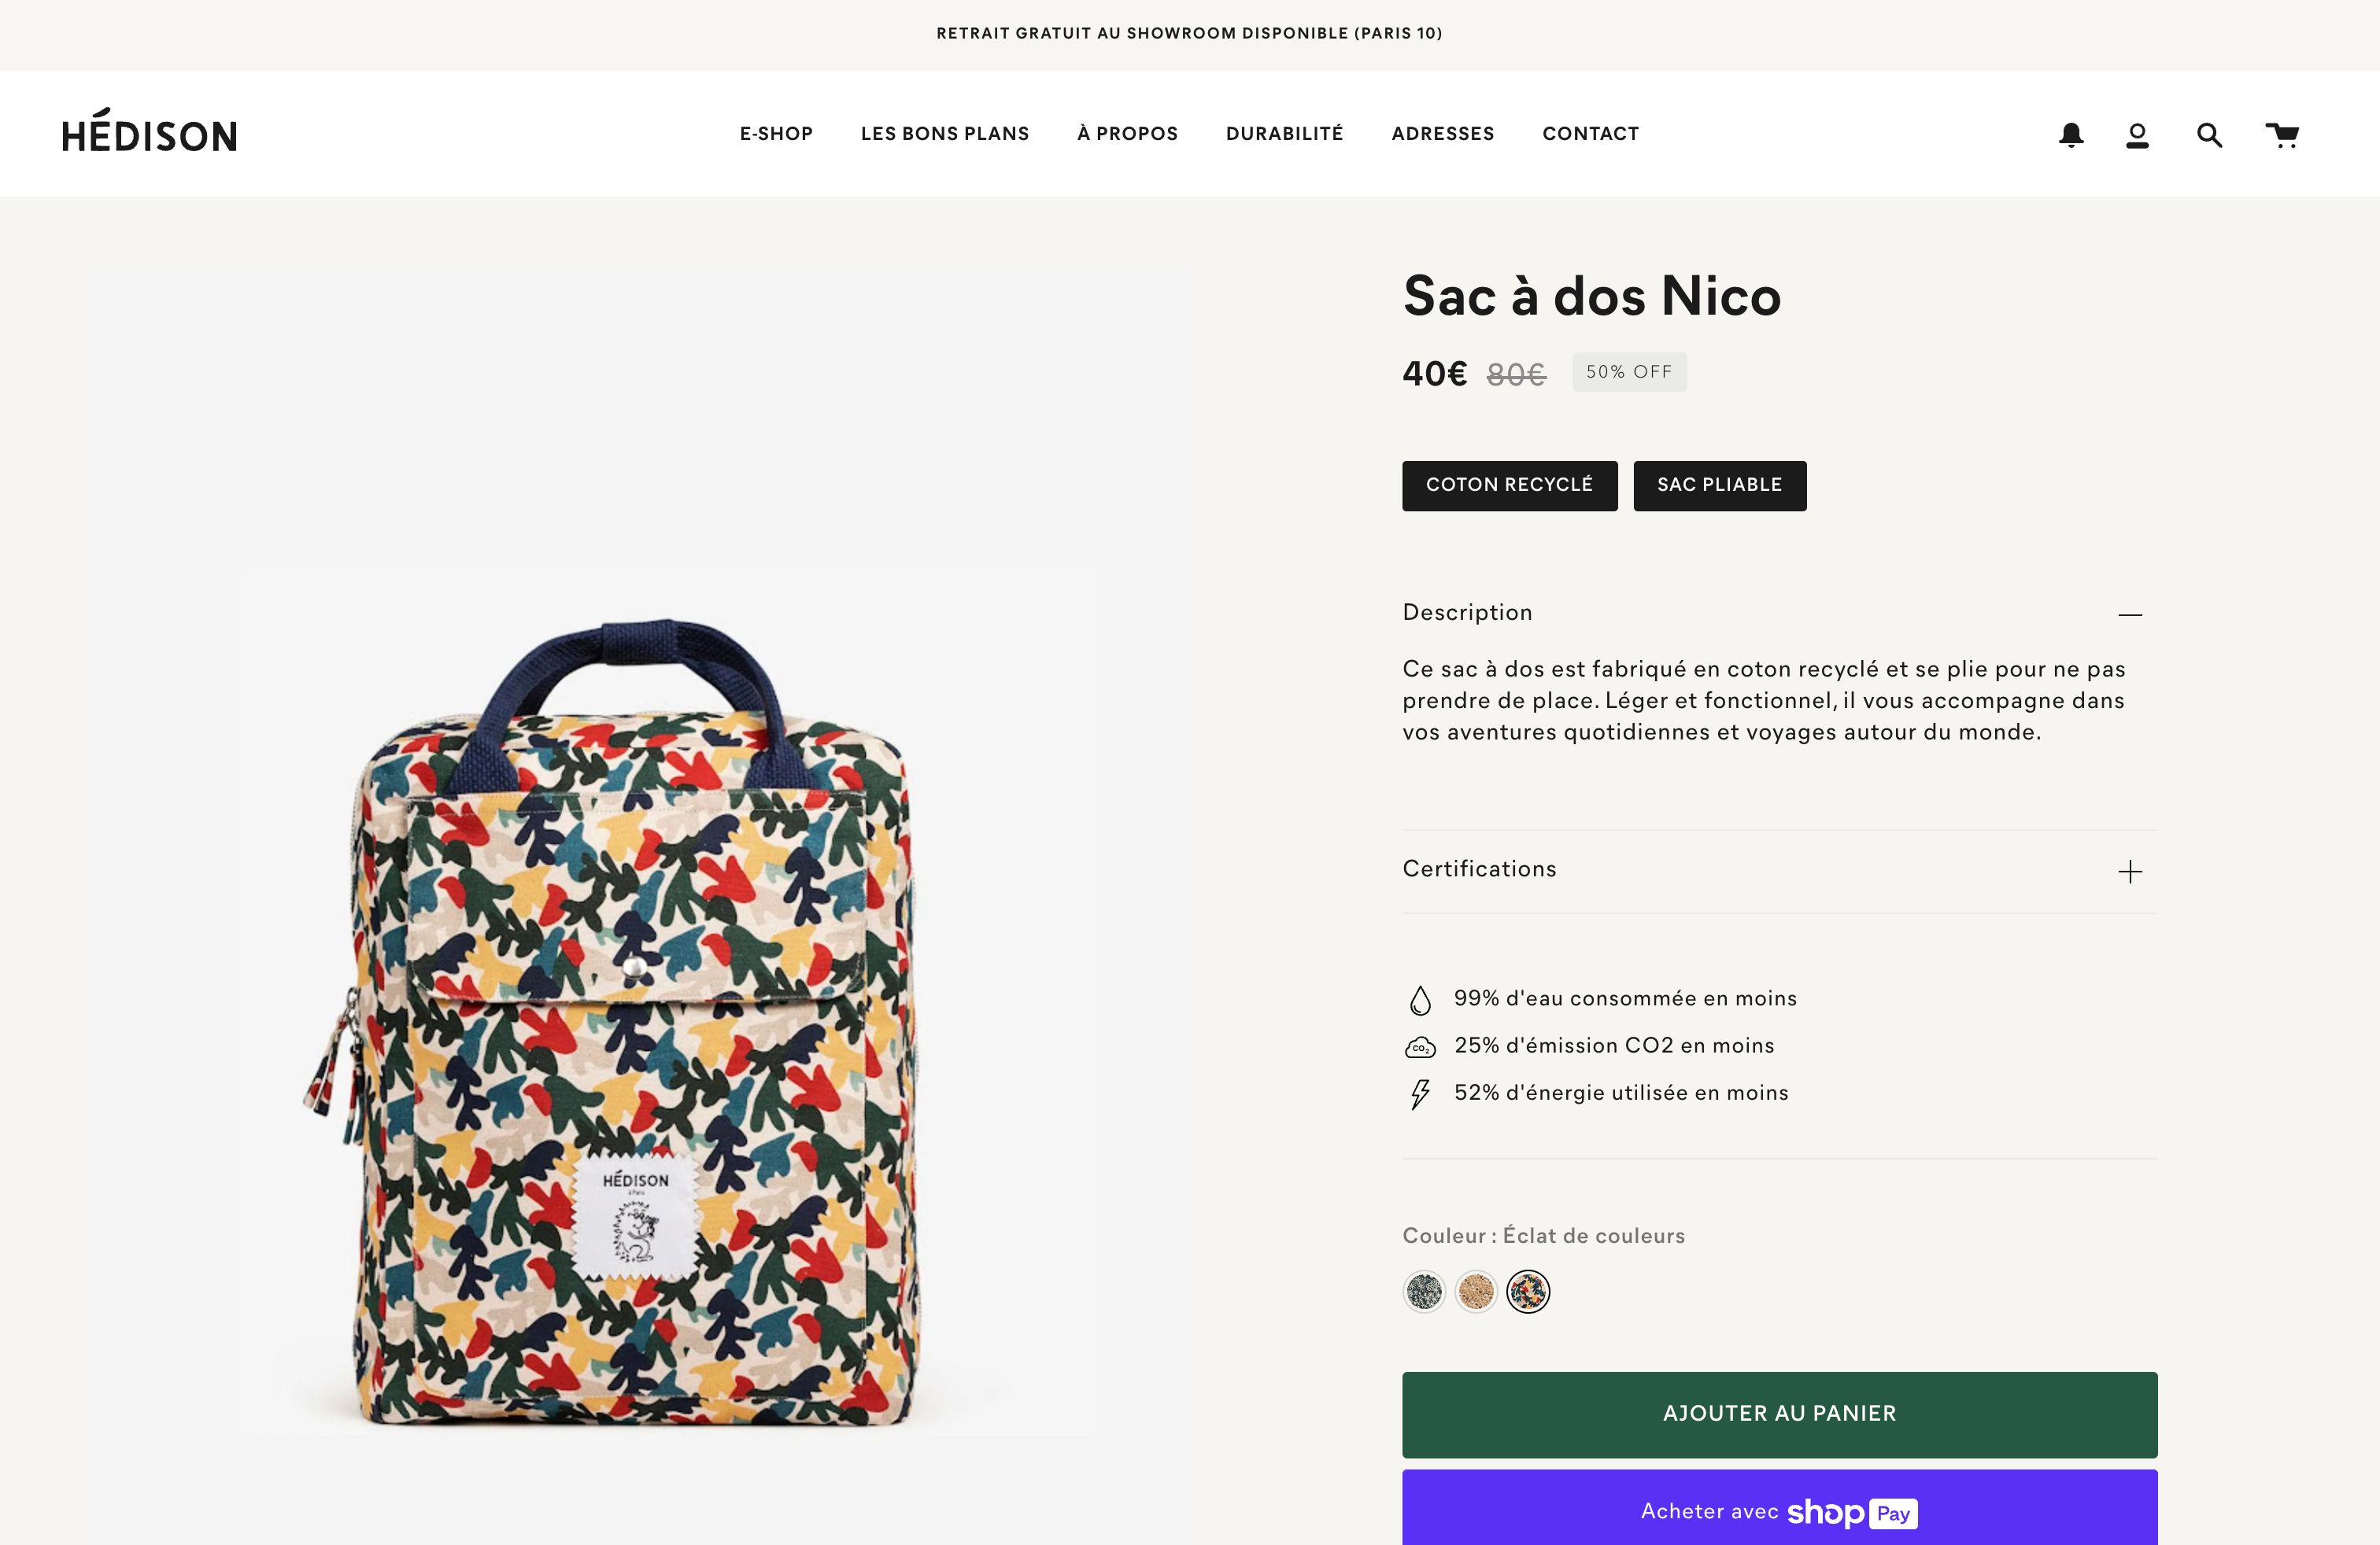Select the tan beige color swatch
2380x1545 pixels.
coord(1476,1292)
